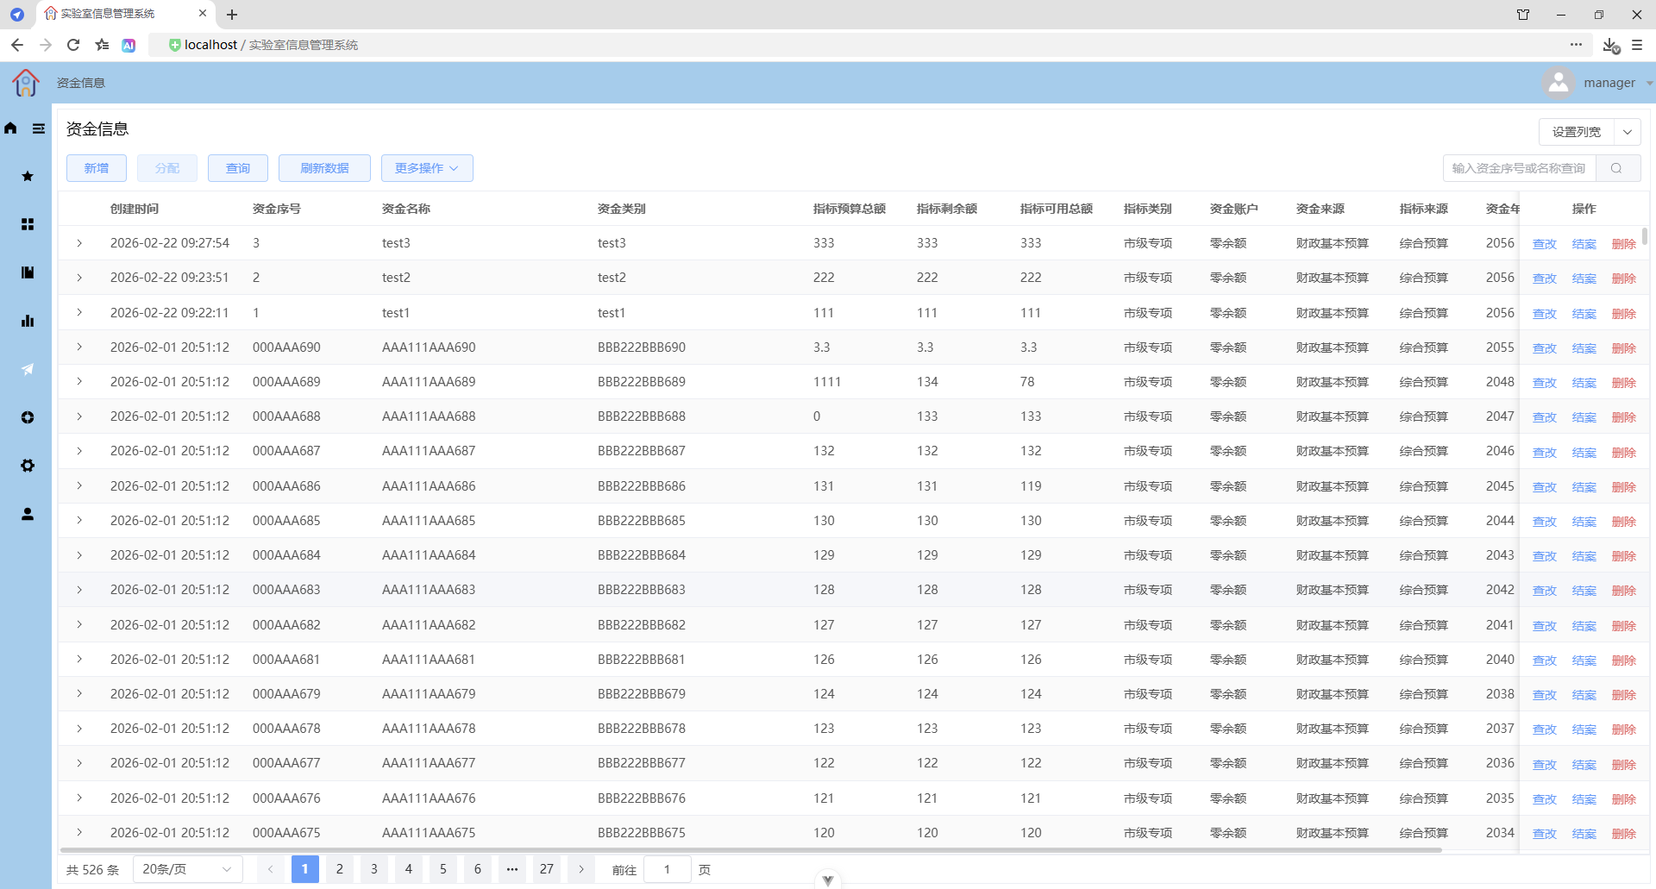1656x889 pixels.
Task: Open the user person icon in the sidebar
Action: [x=28, y=514]
